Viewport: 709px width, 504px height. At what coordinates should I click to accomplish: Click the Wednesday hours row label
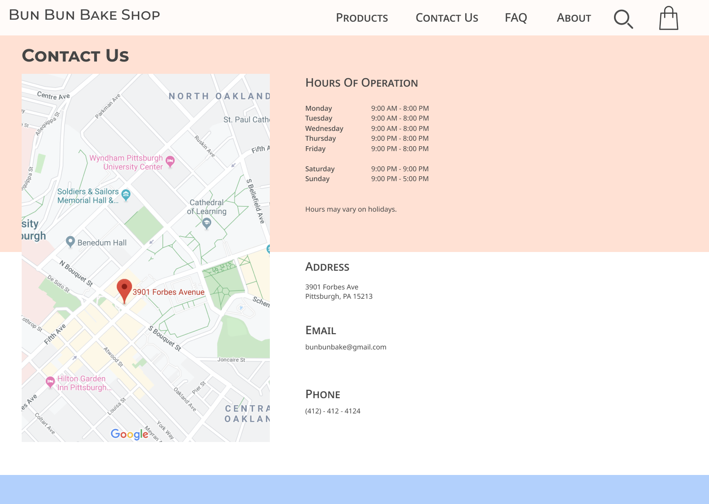click(324, 128)
